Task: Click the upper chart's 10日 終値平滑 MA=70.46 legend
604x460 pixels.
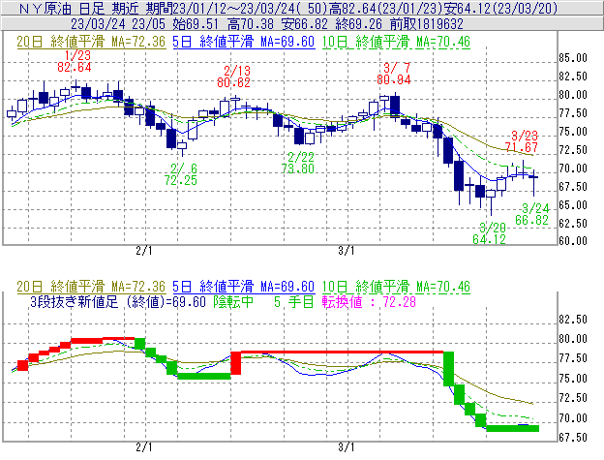Action: point(396,42)
